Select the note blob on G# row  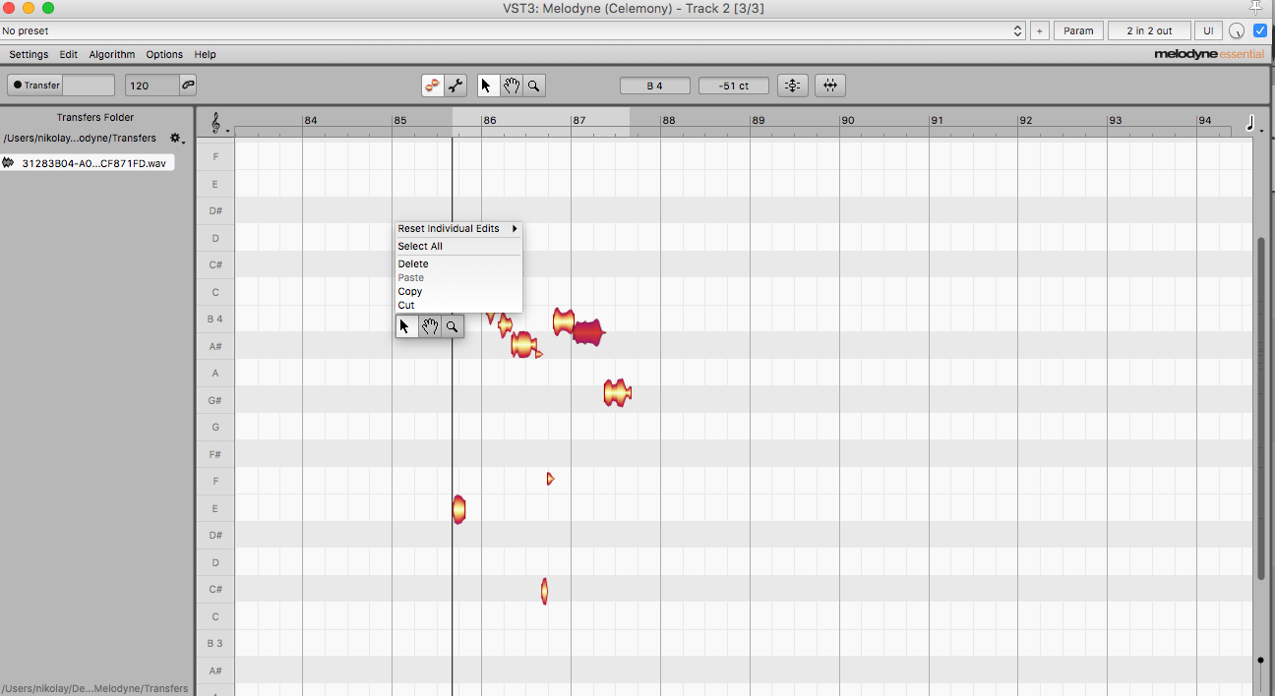click(x=617, y=392)
